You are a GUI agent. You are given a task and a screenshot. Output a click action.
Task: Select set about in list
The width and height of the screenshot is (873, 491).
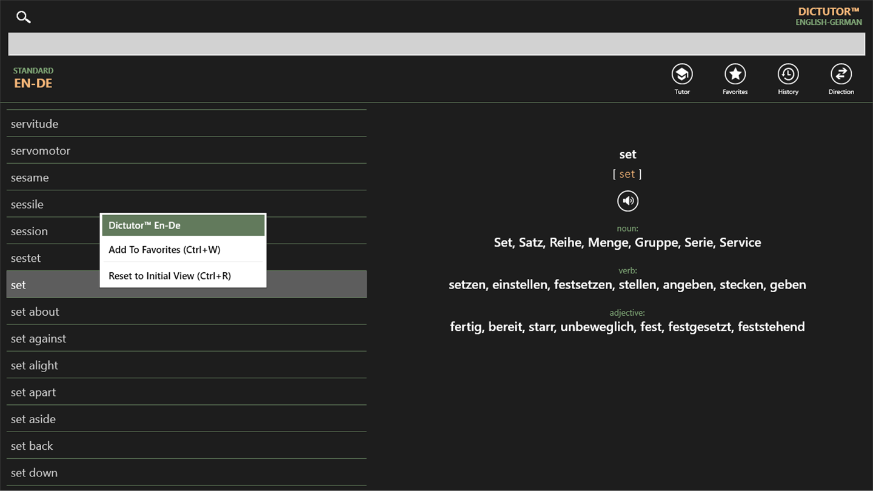click(187, 312)
